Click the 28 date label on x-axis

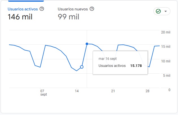147,91
